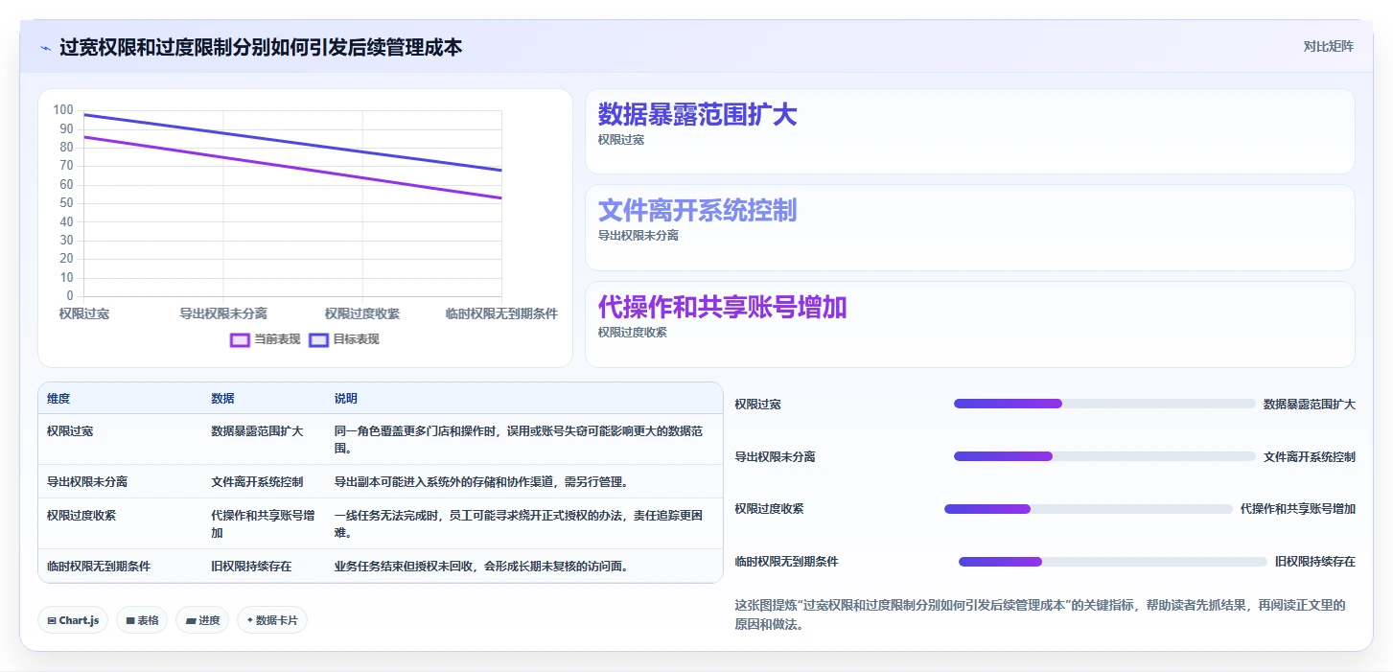Click the 文件离开系统控制 label right of the progress bar
The height and width of the screenshot is (672, 1393).
click(x=1310, y=457)
